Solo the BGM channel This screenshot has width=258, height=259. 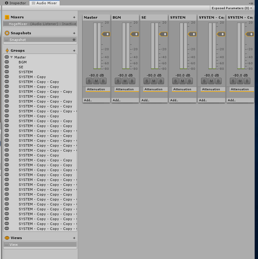[118, 81]
